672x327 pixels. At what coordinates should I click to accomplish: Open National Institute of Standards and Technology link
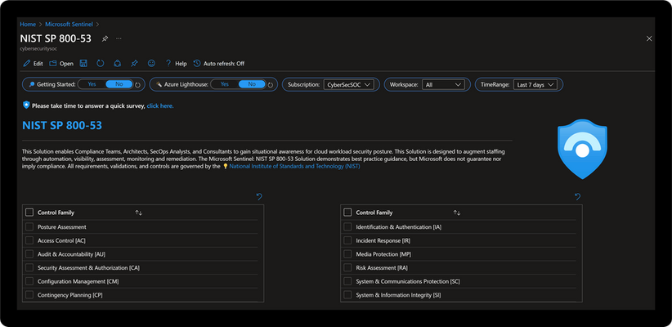(x=295, y=166)
